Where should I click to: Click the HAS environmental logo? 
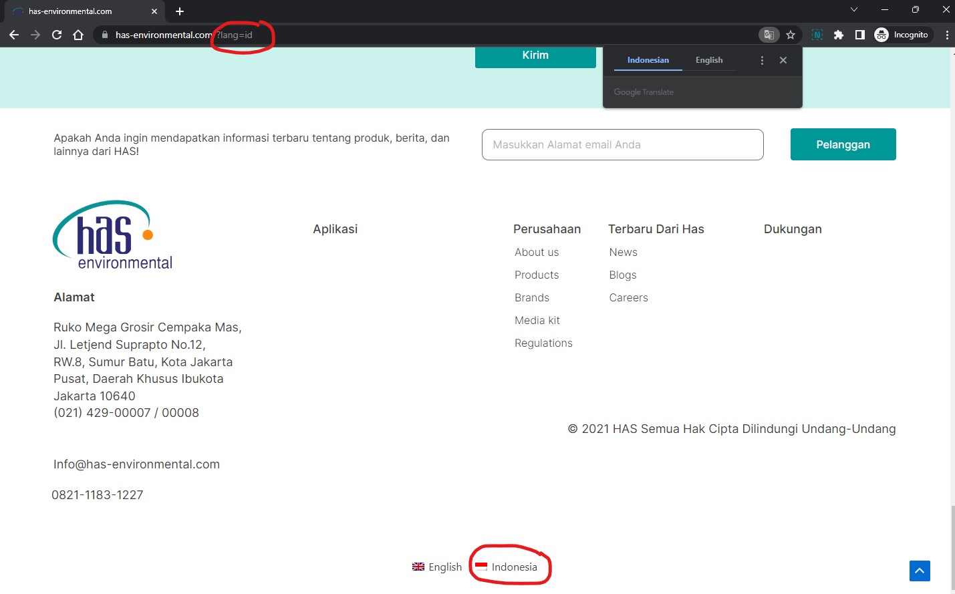click(x=112, y=235)
